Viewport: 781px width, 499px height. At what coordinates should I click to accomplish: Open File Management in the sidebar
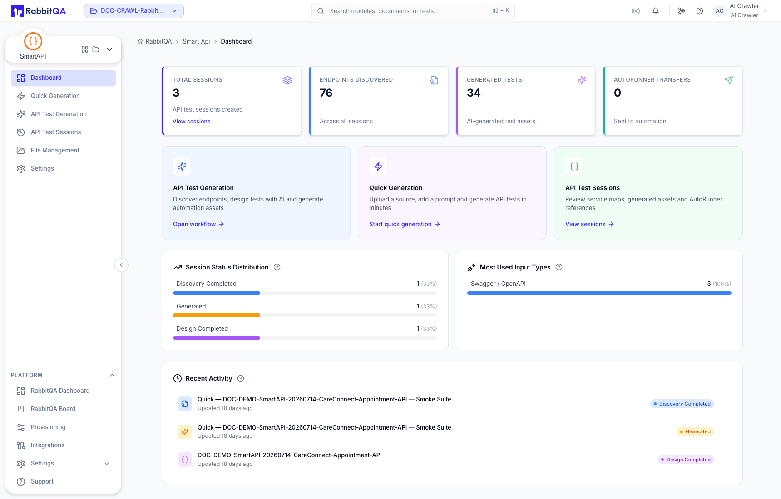click(x=63, y=151)
